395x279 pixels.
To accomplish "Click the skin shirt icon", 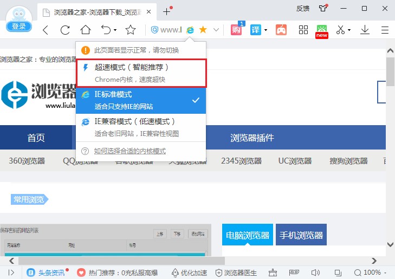I will tap(323, 8).
